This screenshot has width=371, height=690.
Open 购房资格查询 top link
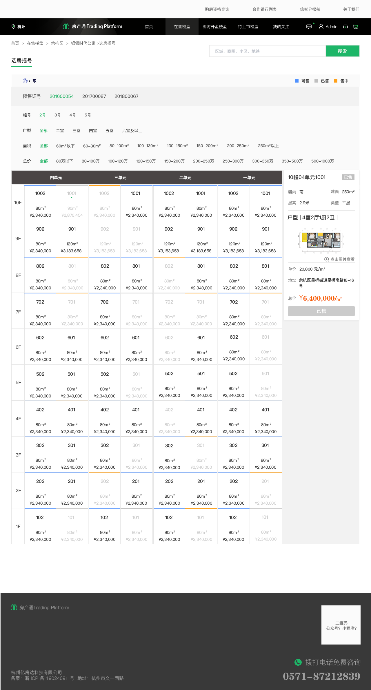pos(217,9)
